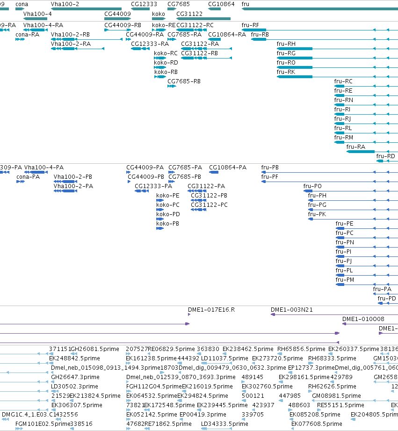
Task: Click the CG31122-PC protein label
Action: pyautogui.click(x=209, y=205)
